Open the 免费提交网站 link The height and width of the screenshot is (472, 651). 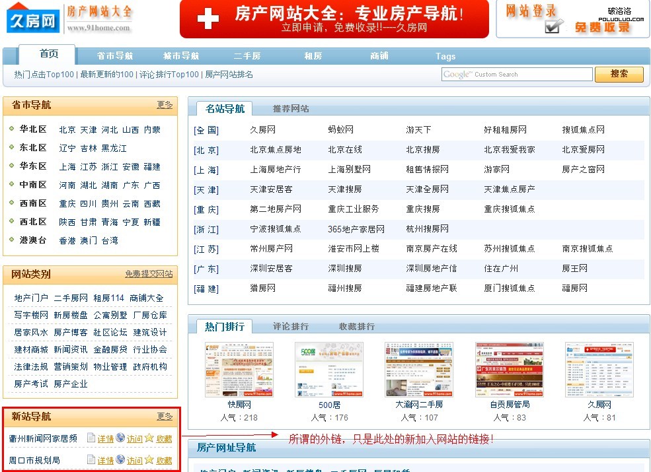pyautogui.click(x=149, y=274)
